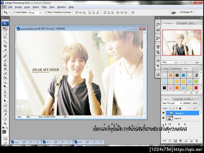
Task: Select the Lasso tool
Action: [5, 37]
